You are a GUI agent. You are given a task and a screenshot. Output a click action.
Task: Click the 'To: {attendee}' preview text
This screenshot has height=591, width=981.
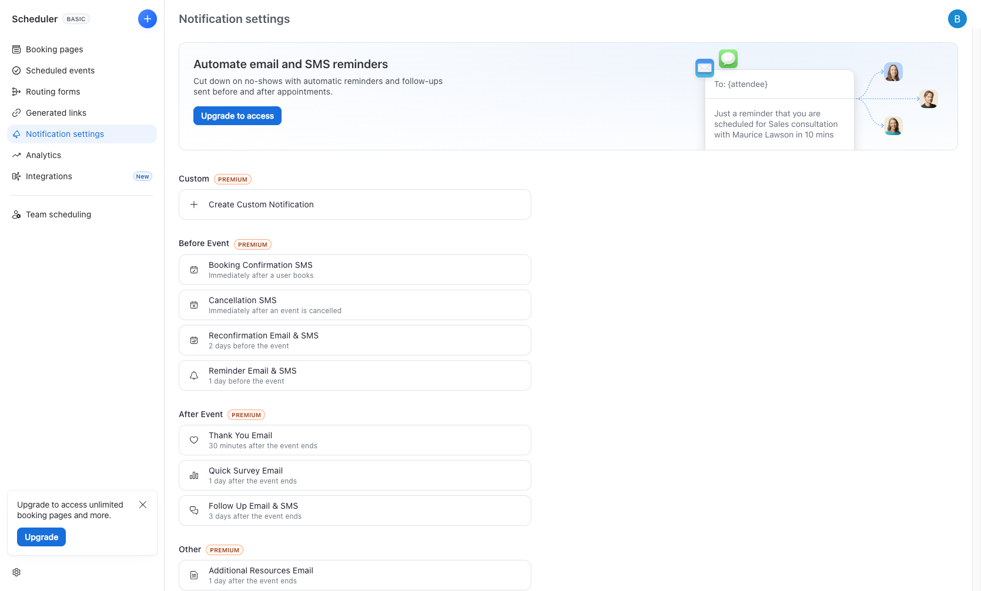(741, 84)
